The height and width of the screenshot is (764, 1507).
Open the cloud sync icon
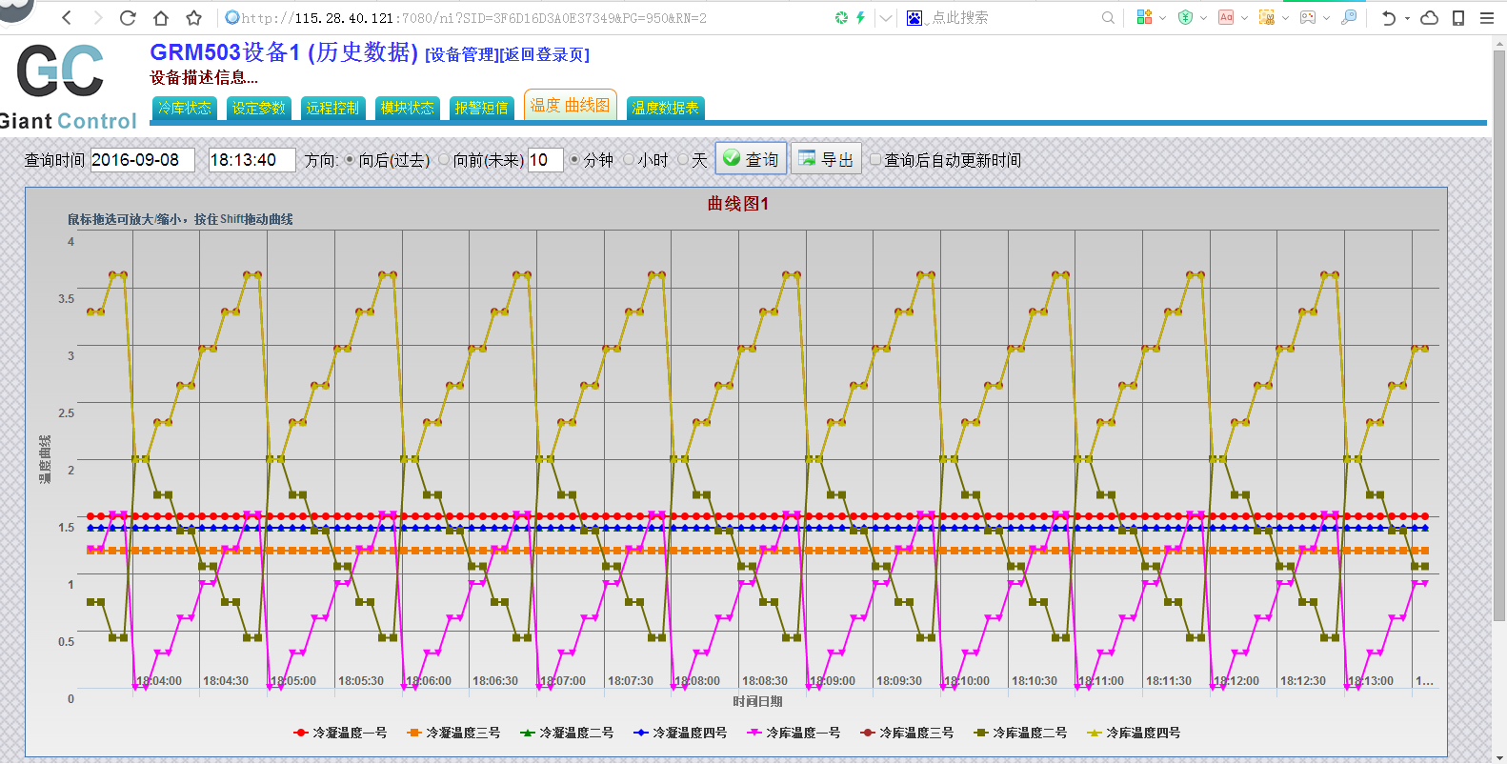(1429, 17)
